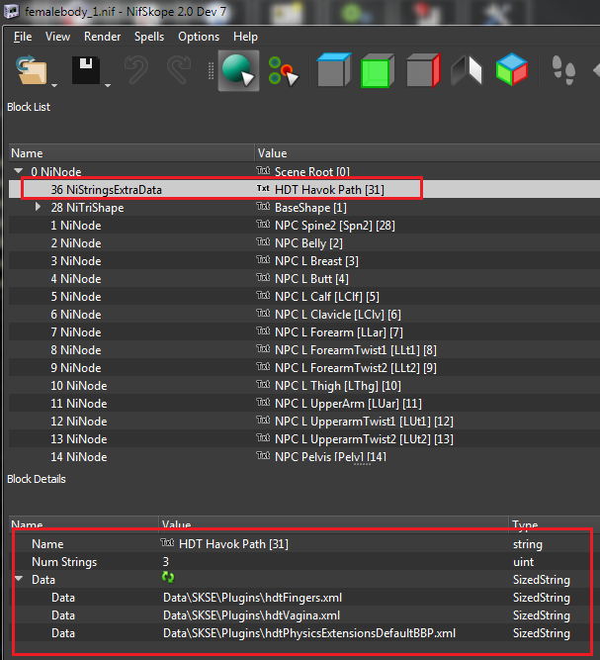This screenshot has height=660, width=600.
Task: Switch to top view with blue-topped cube
Action: click(x=334, y=70)
